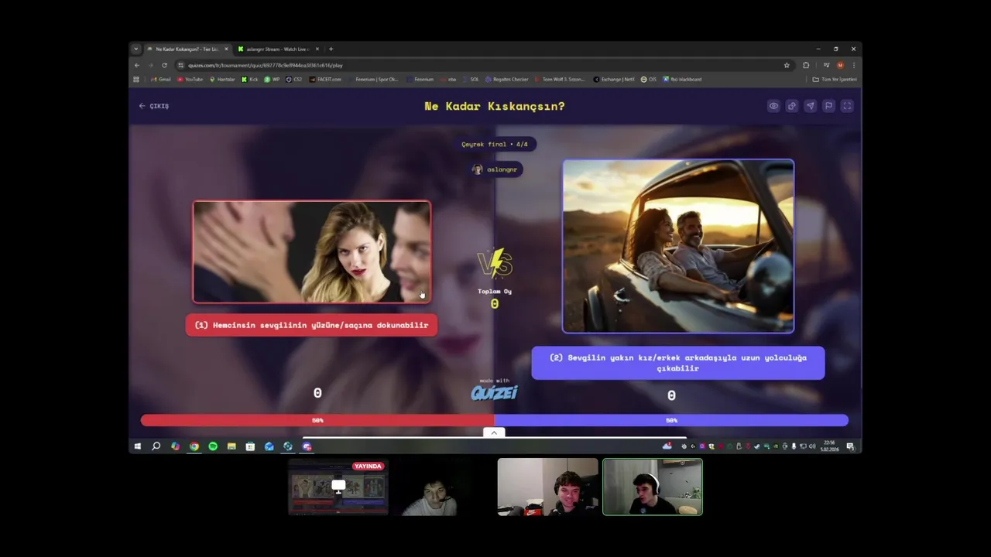The image size is (991, 557).
Task: Switch to Ne Kadar Kıskançsın browser tab
Action: (x=187, y=49)
